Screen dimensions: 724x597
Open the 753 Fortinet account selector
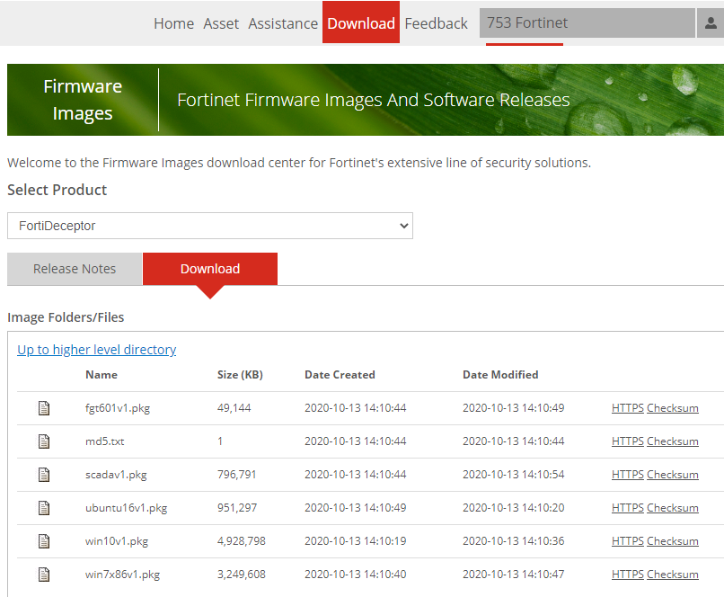click(x=587, y=23)
